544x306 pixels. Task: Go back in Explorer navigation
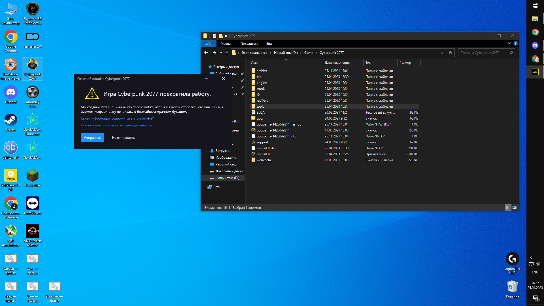tap(206, 53)
